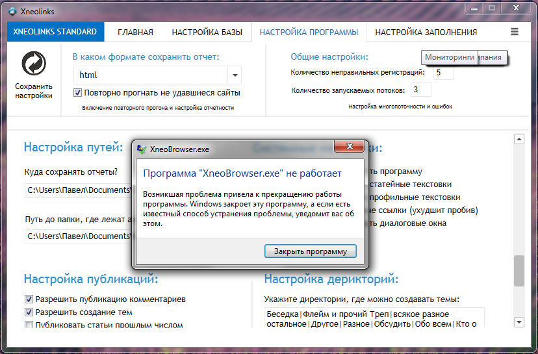This screenshot has width=538, height=354.
Task: Click the vertical scrollbar thumb
Action: click(519, 271)
